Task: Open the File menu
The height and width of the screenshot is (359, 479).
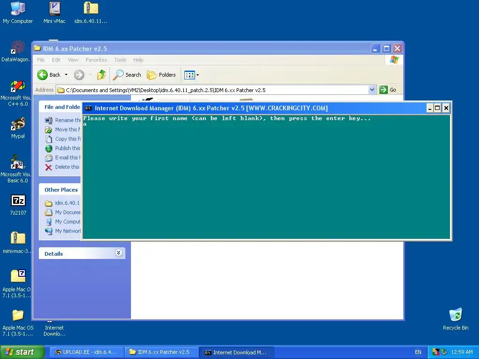Action: [x=41, y=60]
